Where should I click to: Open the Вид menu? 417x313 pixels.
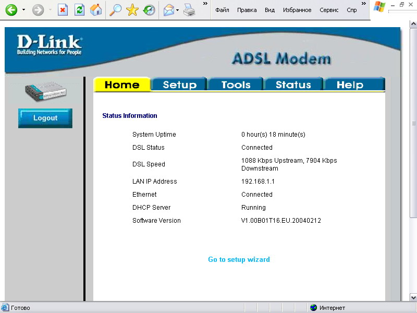pyautogui.click(x=269, y=10)
